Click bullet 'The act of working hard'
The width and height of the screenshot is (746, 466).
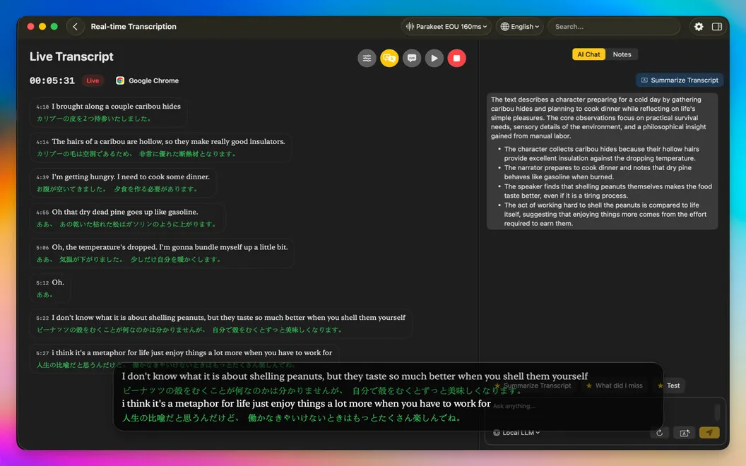click(x=605, y=214)
